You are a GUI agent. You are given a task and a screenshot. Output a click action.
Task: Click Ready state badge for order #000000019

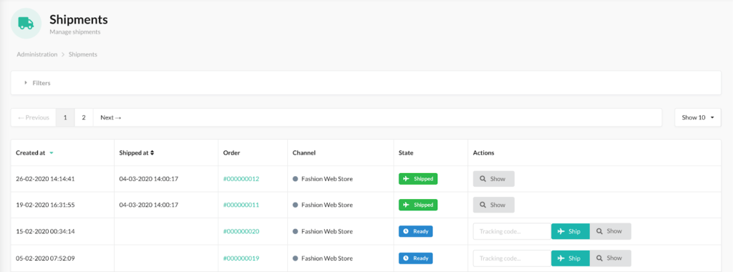click(x=416, y=258)
